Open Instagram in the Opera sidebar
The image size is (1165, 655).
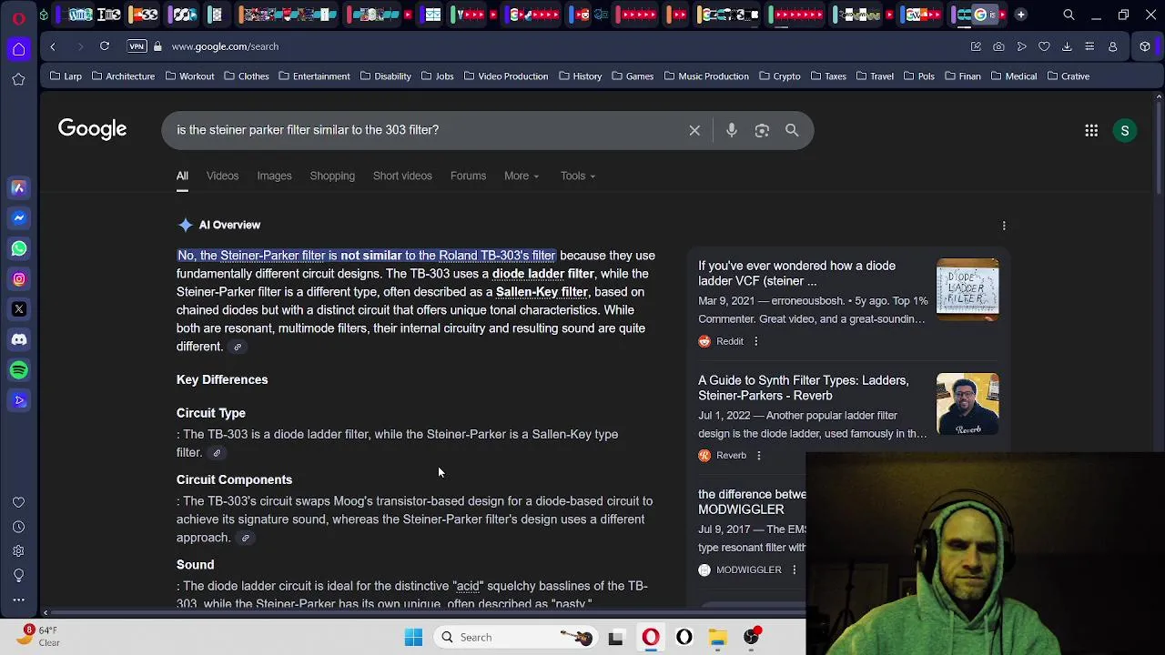18,279
